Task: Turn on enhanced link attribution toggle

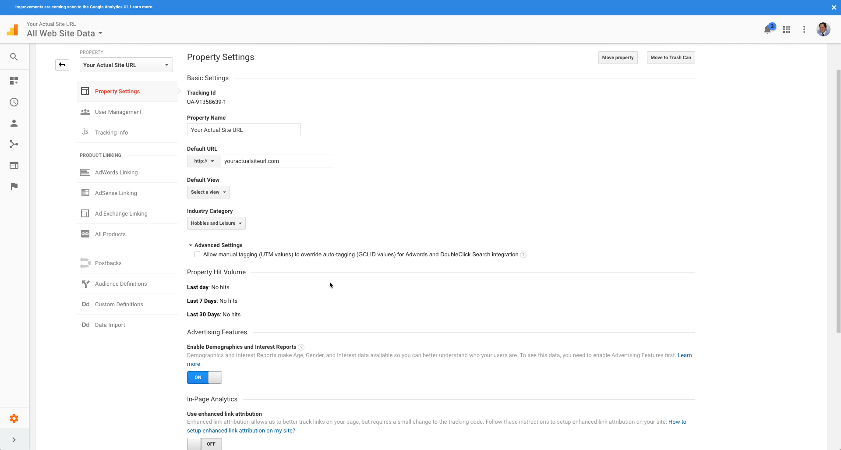Action: 205,444
